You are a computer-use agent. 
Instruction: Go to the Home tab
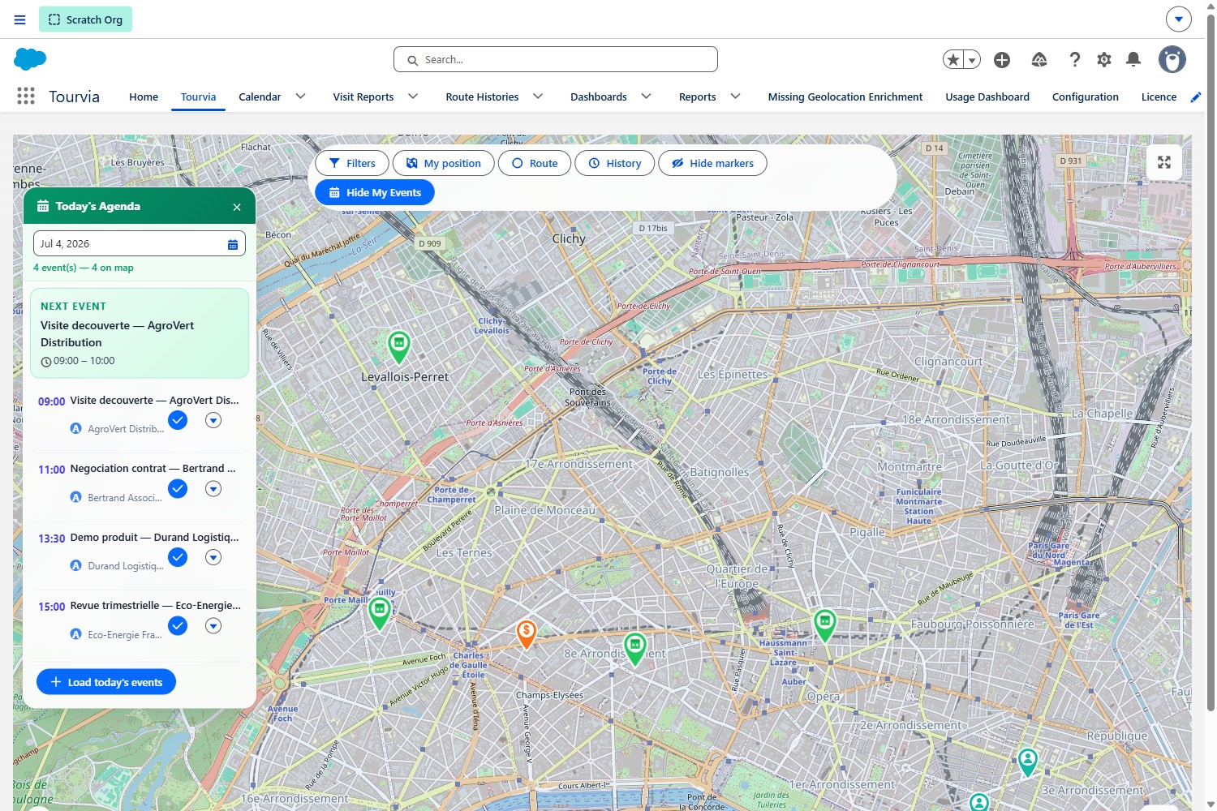pyautogui.click(x=144, y=97)
